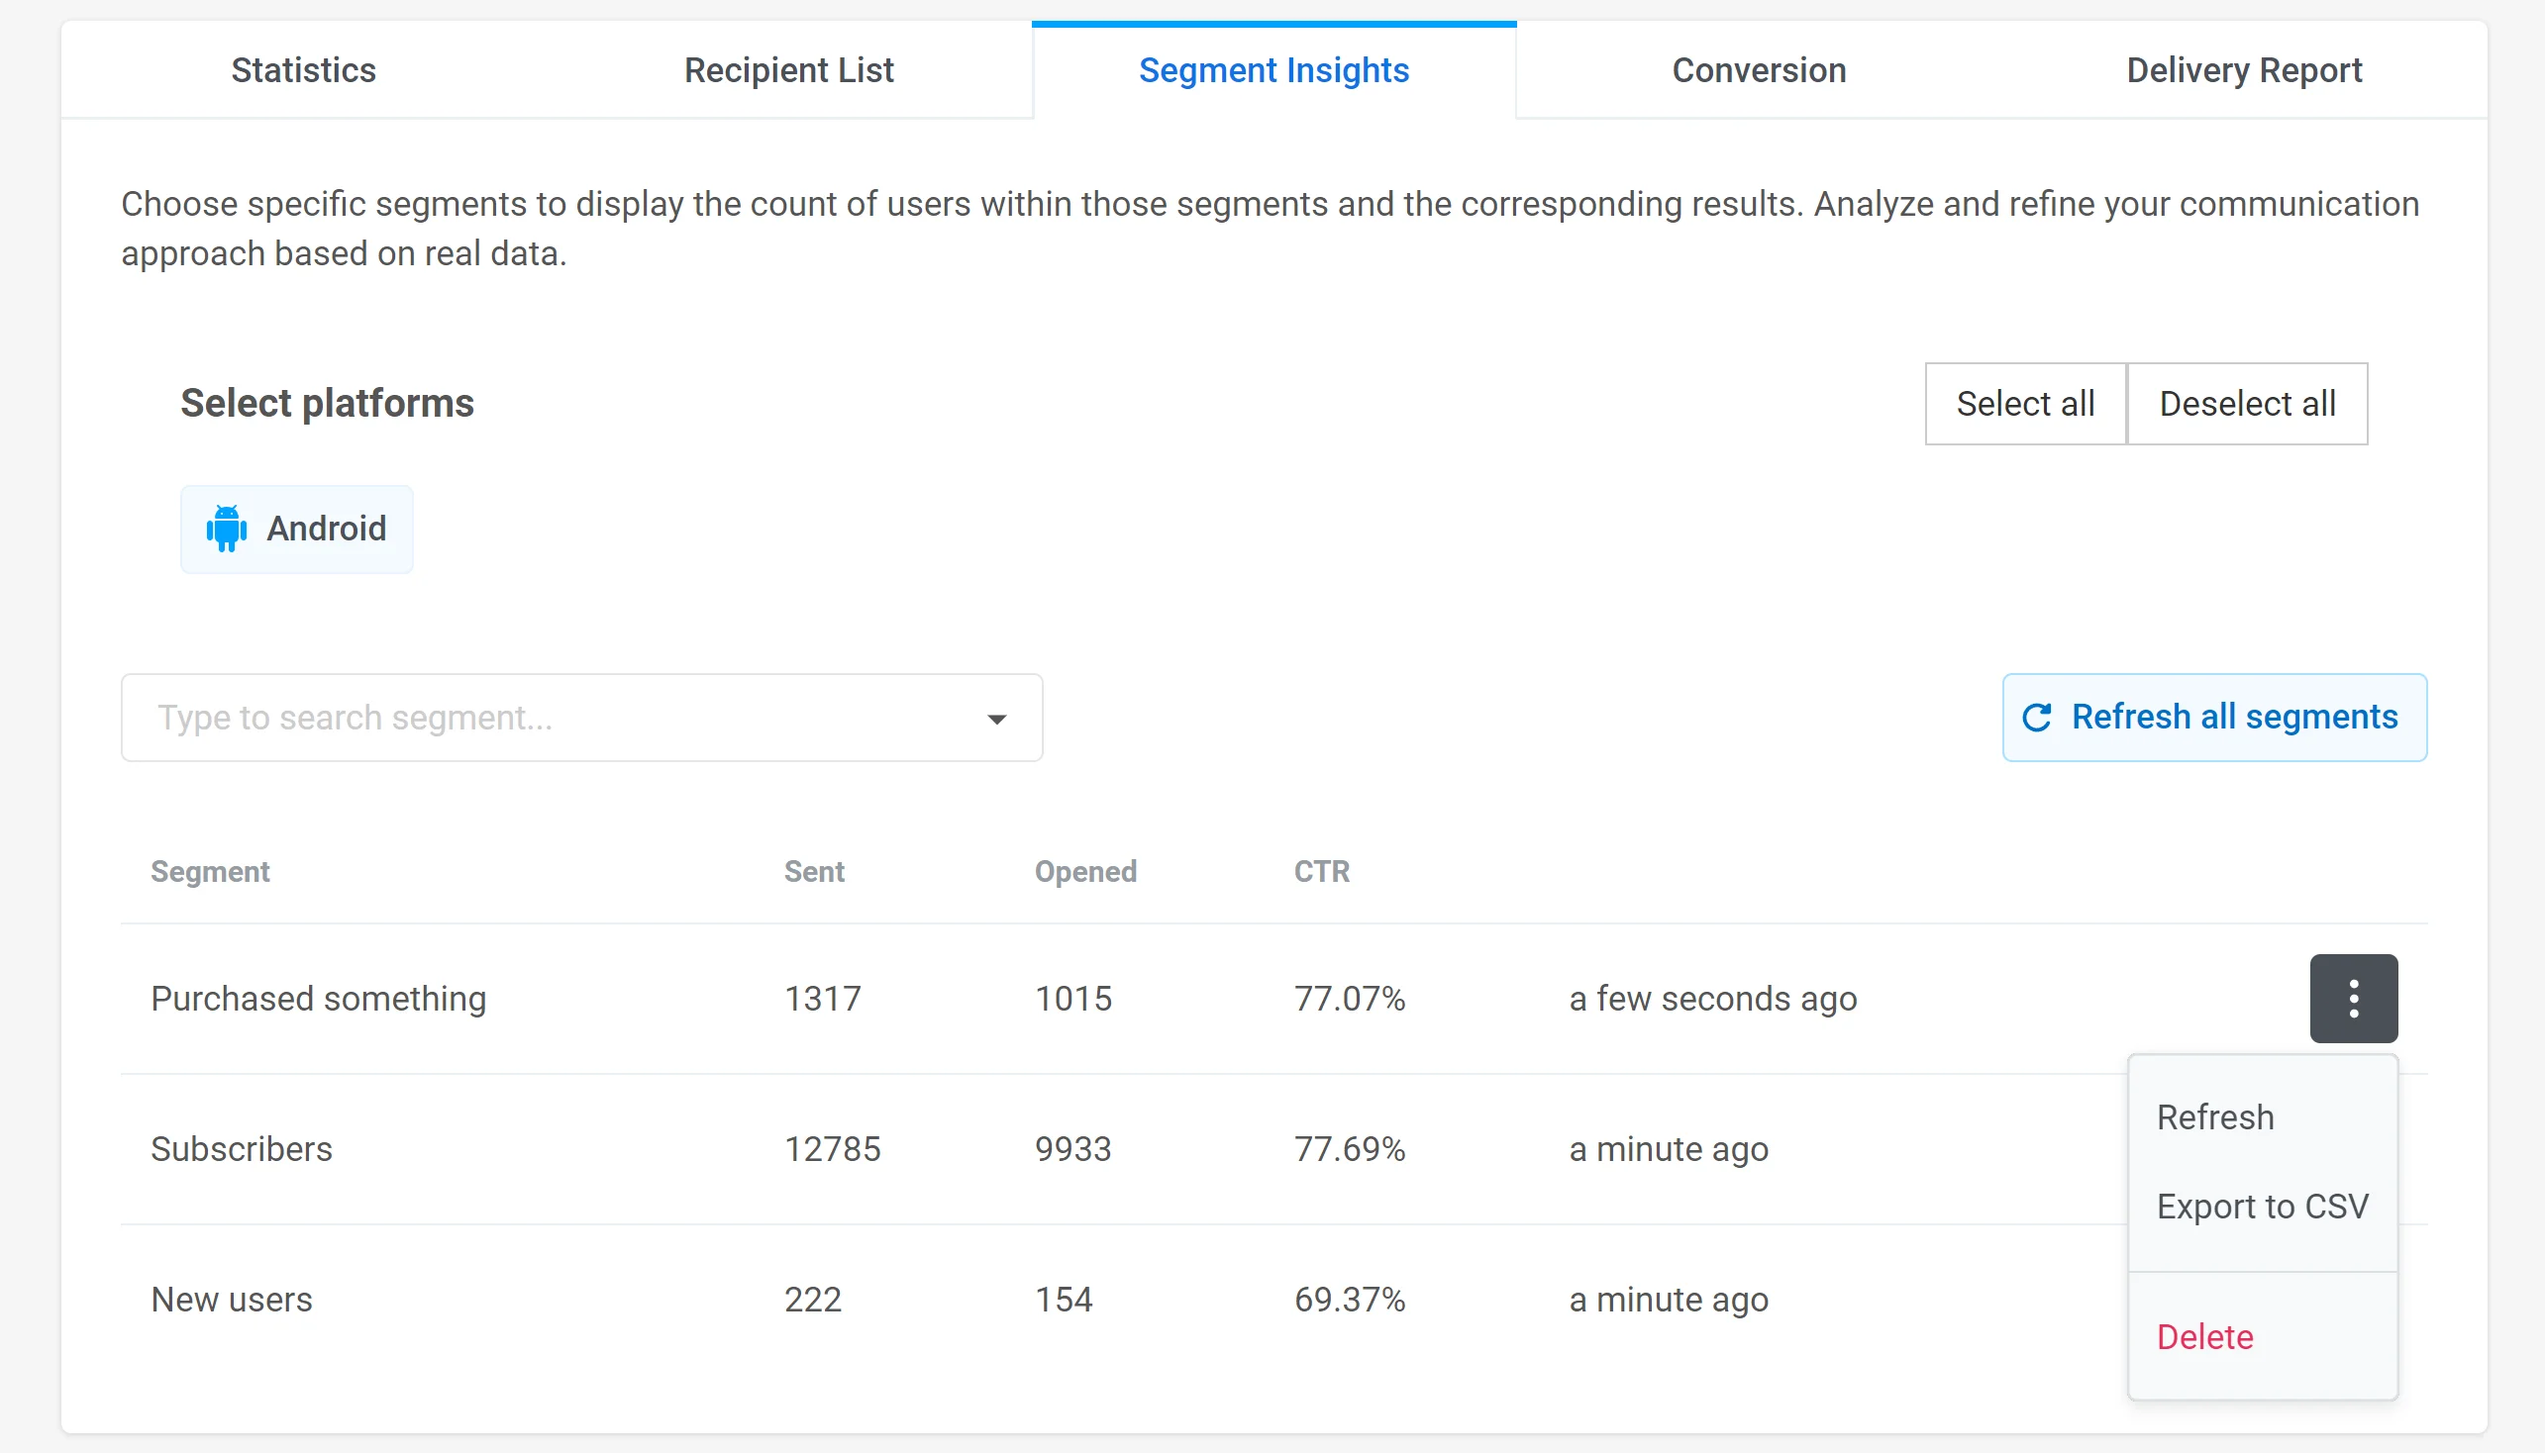Switch to the Statistics tab
Image resolution: width=2545 pixels, height=1453 pixels.
coord(304,70)
